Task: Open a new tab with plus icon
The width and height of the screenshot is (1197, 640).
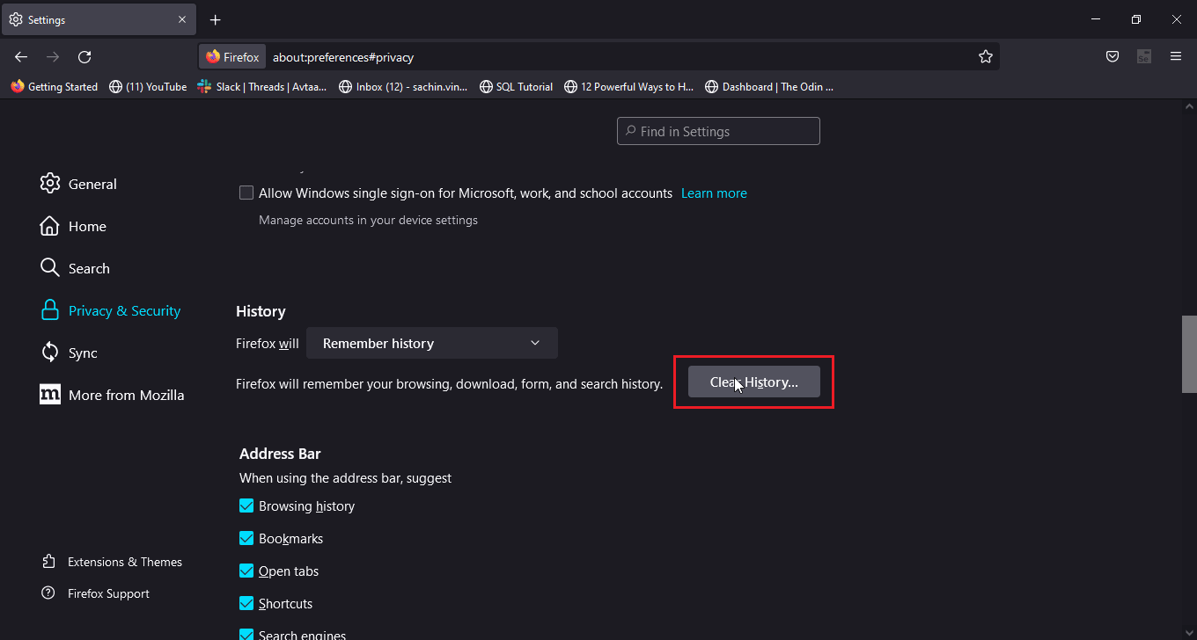Action: pos(216,19)
